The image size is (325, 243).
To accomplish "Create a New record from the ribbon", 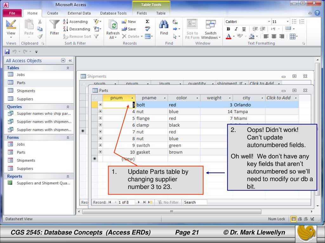I will click(x=129, y=22).
